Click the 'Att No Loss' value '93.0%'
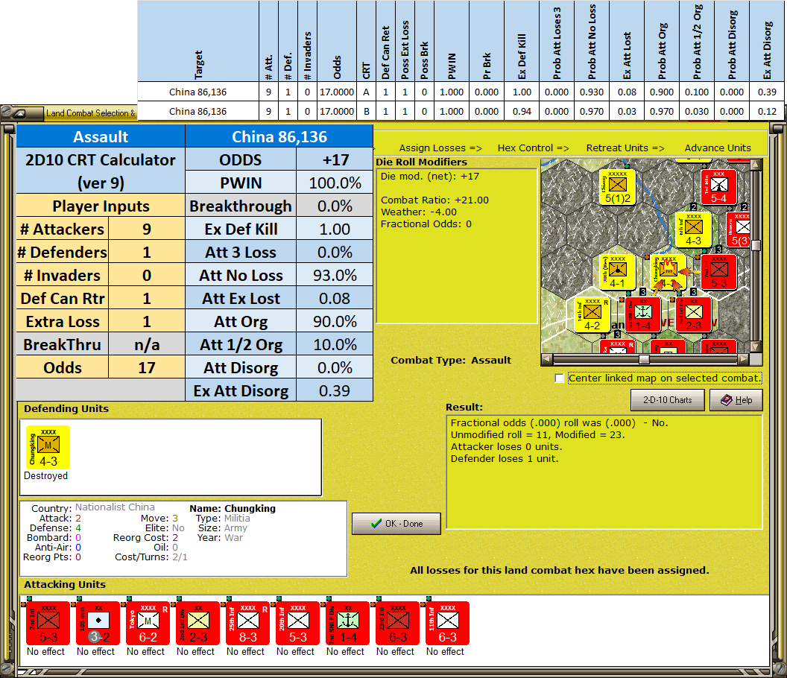The image size is (787, 678). [335, 276]
